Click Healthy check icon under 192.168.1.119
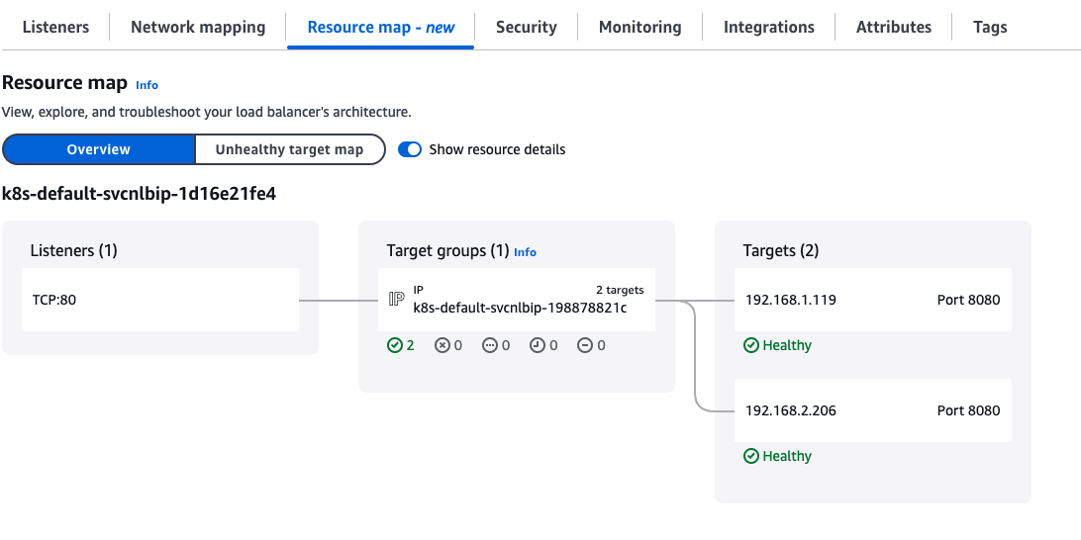This screenshot has height=540, width=1081. coord(751,345)
